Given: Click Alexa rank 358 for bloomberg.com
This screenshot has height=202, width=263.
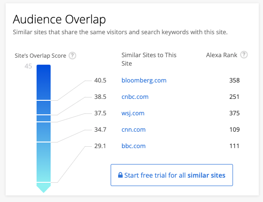Looking at the screenshot, I should (234, 81).
